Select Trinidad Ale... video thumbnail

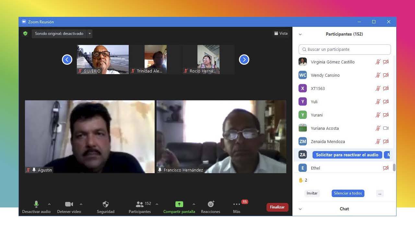click(156, 60)
